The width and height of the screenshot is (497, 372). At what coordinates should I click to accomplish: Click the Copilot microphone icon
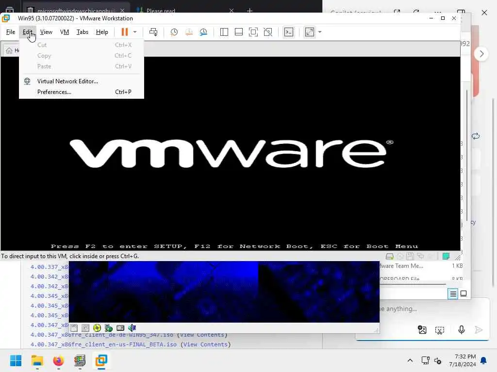tap(462, 330)
